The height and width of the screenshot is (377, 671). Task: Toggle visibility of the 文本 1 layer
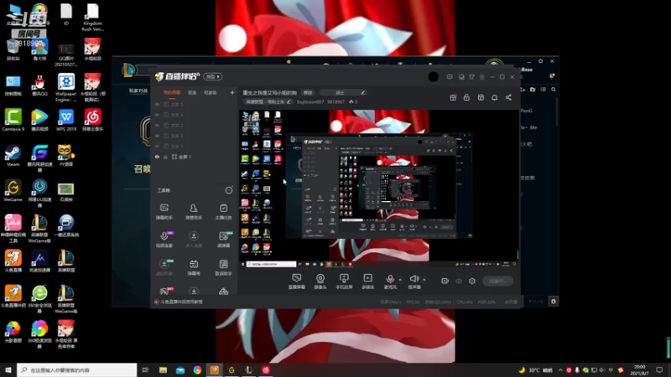[157, 146]
